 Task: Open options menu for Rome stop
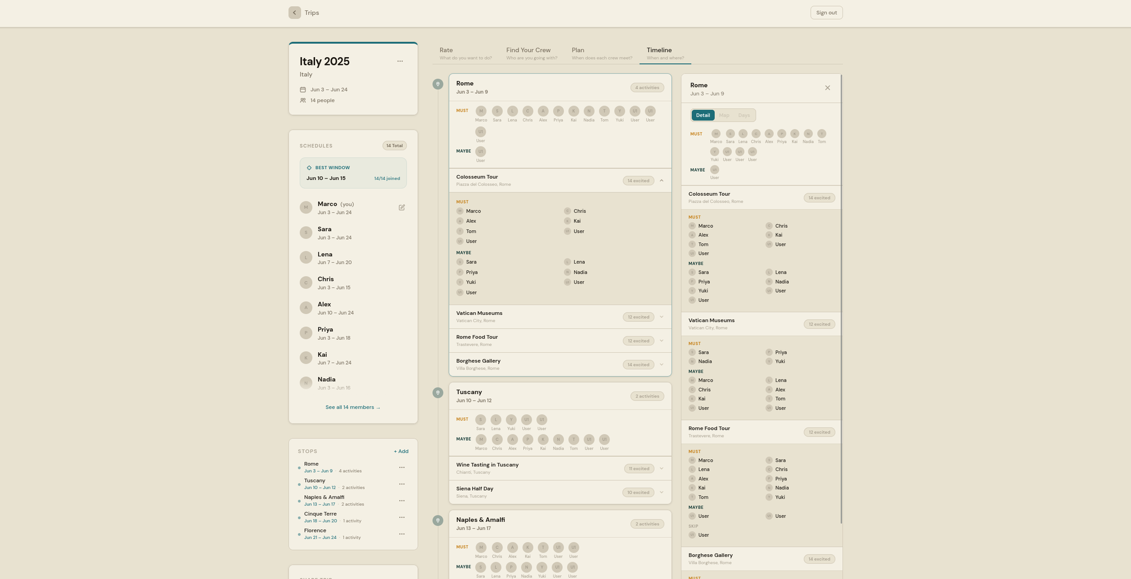pos(402,468)
